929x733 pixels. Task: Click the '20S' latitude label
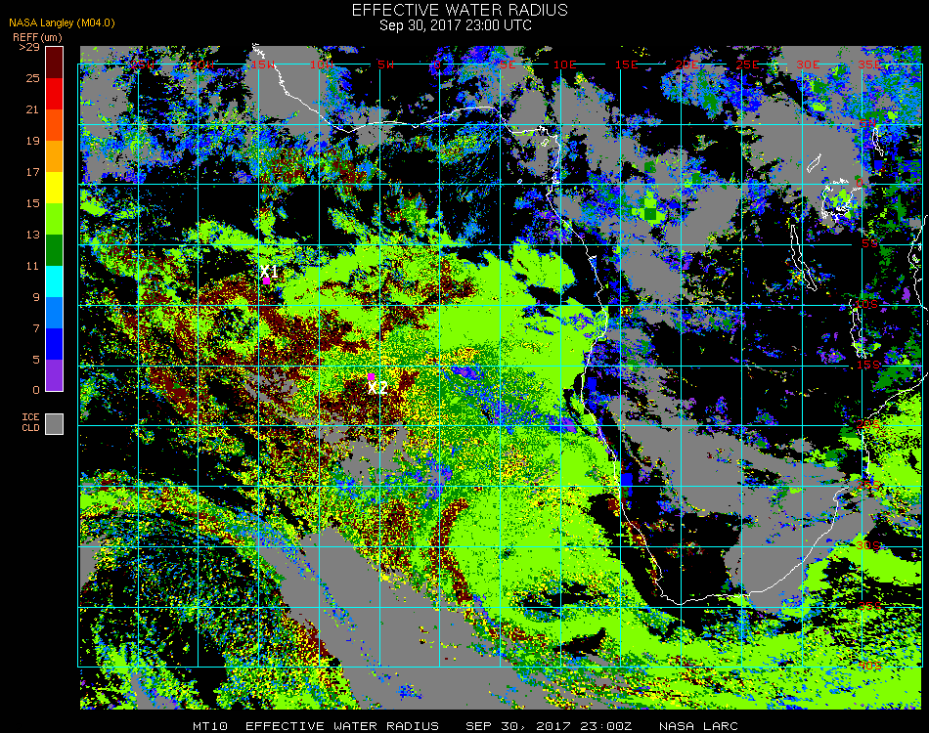(x=868, y=425)
